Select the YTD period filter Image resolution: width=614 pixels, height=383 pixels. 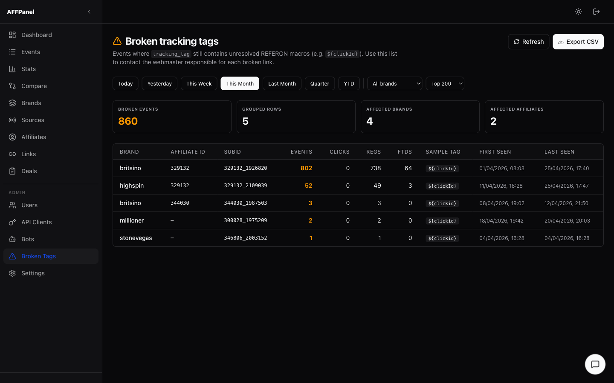click(349, 83)
